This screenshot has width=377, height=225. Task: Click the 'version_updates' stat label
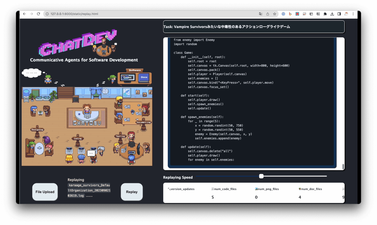pyautogui.click(x=183, y=189)
